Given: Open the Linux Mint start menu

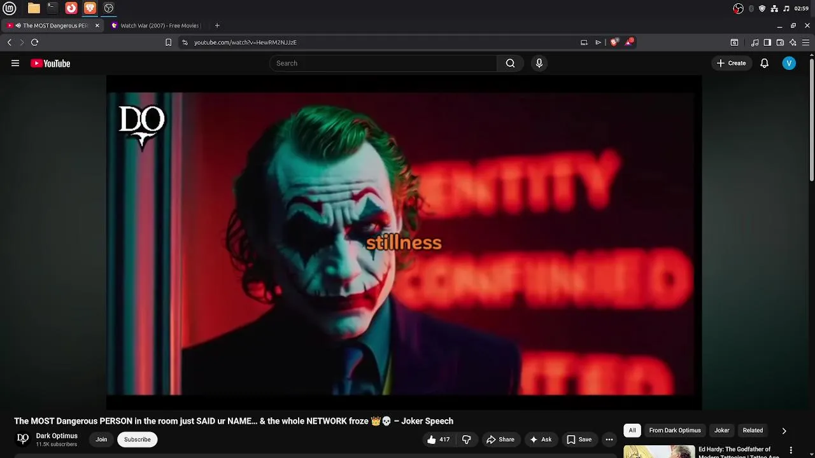Looking at the screenshot, I should pos(10,8).
